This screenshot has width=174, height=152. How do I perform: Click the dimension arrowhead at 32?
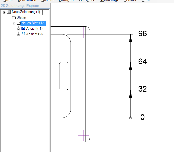(130, 94)
